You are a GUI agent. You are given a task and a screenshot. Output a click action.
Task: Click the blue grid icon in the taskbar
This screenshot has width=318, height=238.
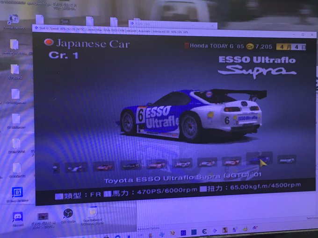(183, 233)
